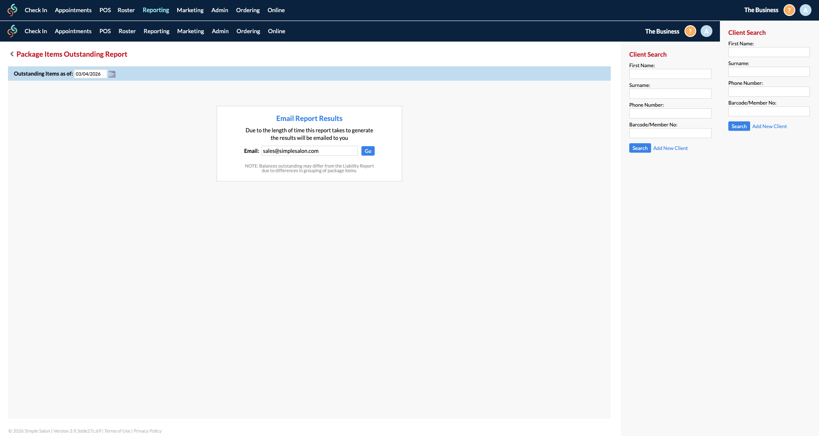Open the Terms of Use link
The width and height of the screenshot is (819, 436).
click(x=117, y=431)
